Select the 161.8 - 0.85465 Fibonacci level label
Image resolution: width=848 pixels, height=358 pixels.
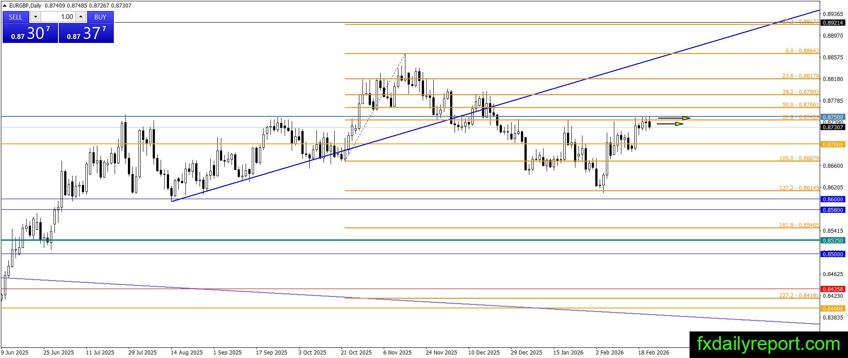(x=799, y=225)
